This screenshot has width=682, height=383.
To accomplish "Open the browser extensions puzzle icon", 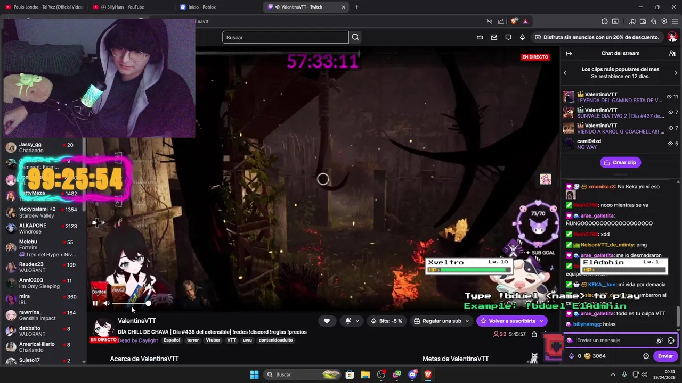I will (604, 21).
